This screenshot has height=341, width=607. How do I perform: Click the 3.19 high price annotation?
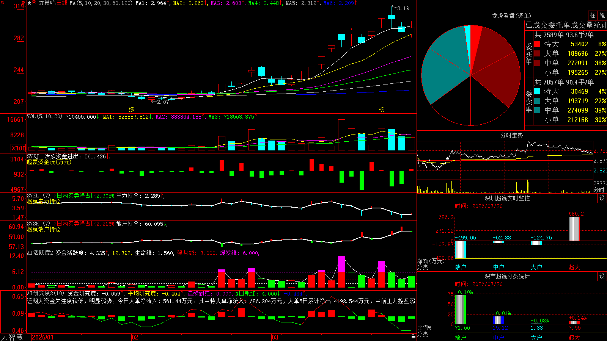pos(403,8)
